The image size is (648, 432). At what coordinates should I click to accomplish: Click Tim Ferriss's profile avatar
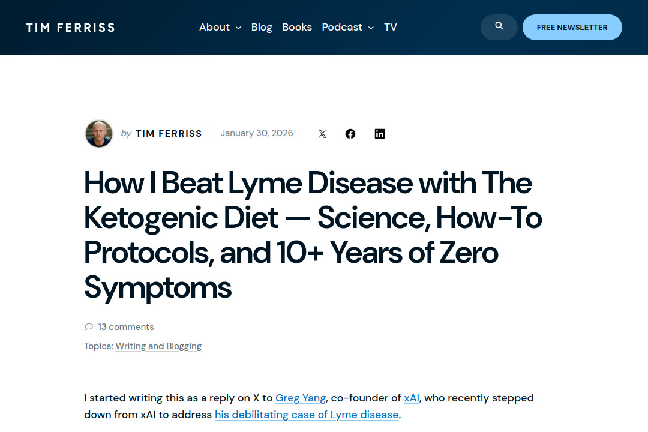98,133
